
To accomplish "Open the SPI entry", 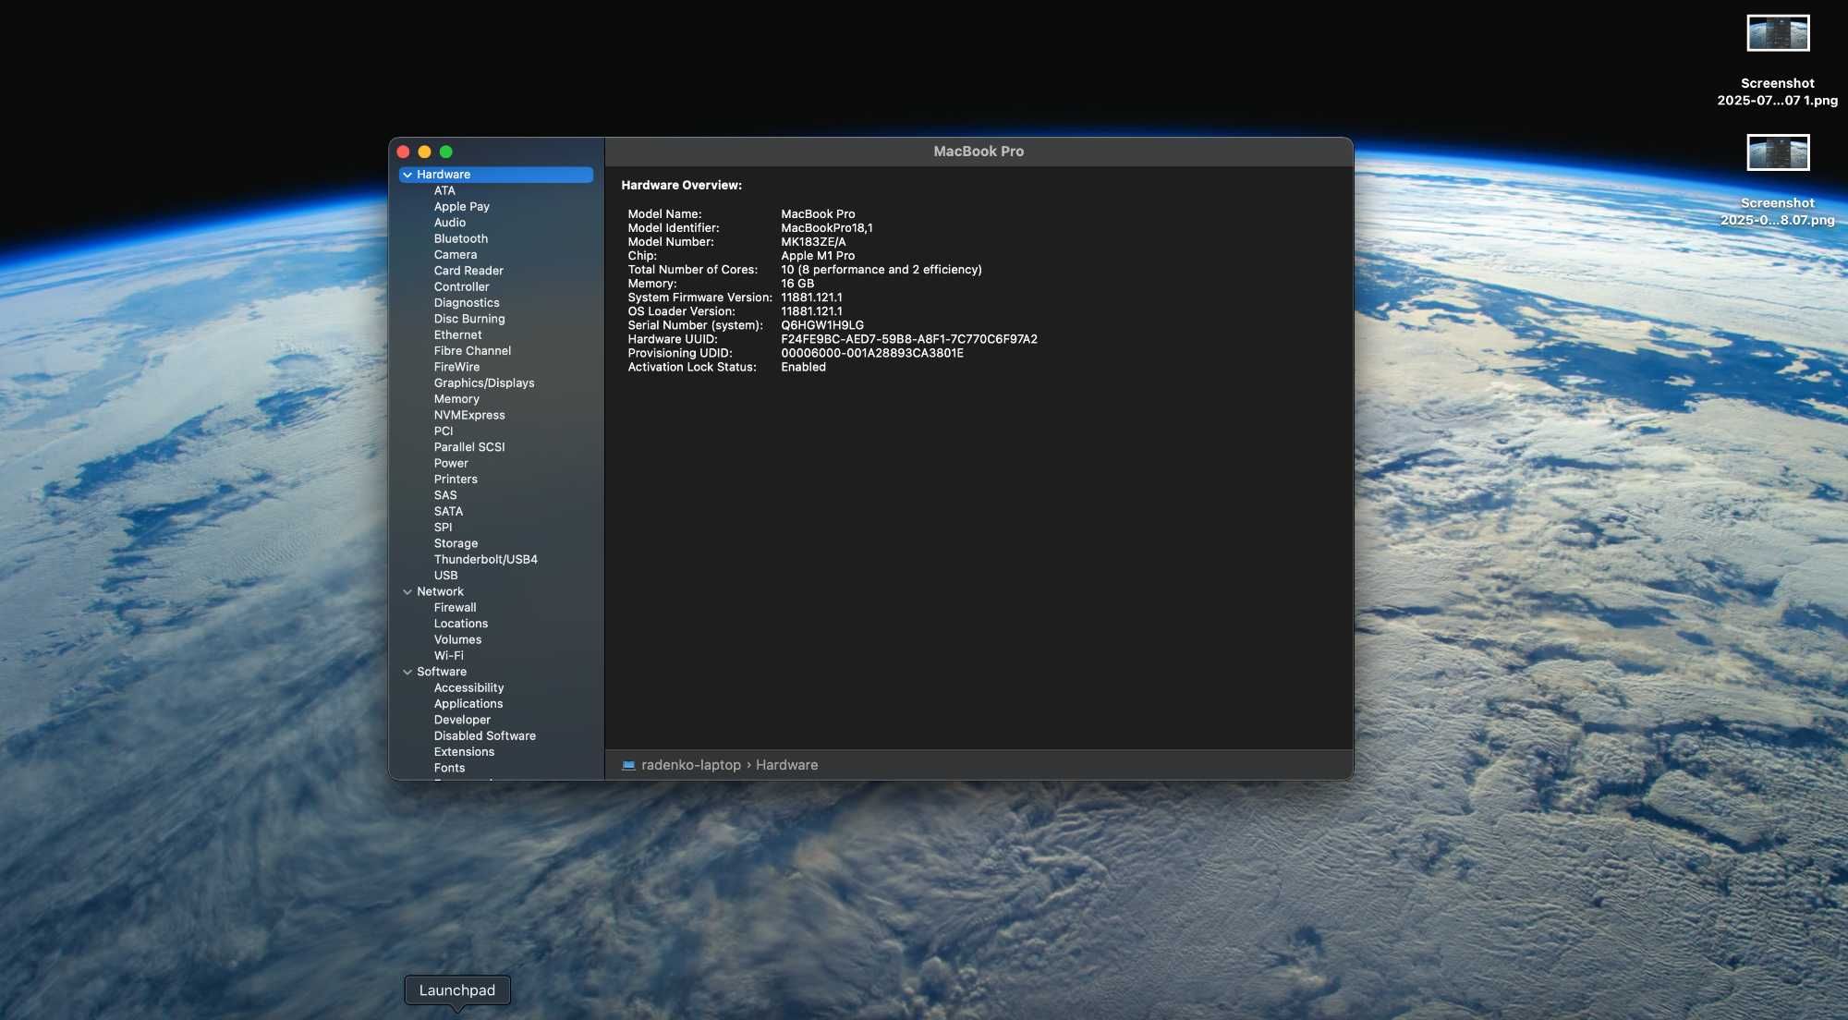I will 443,528.
